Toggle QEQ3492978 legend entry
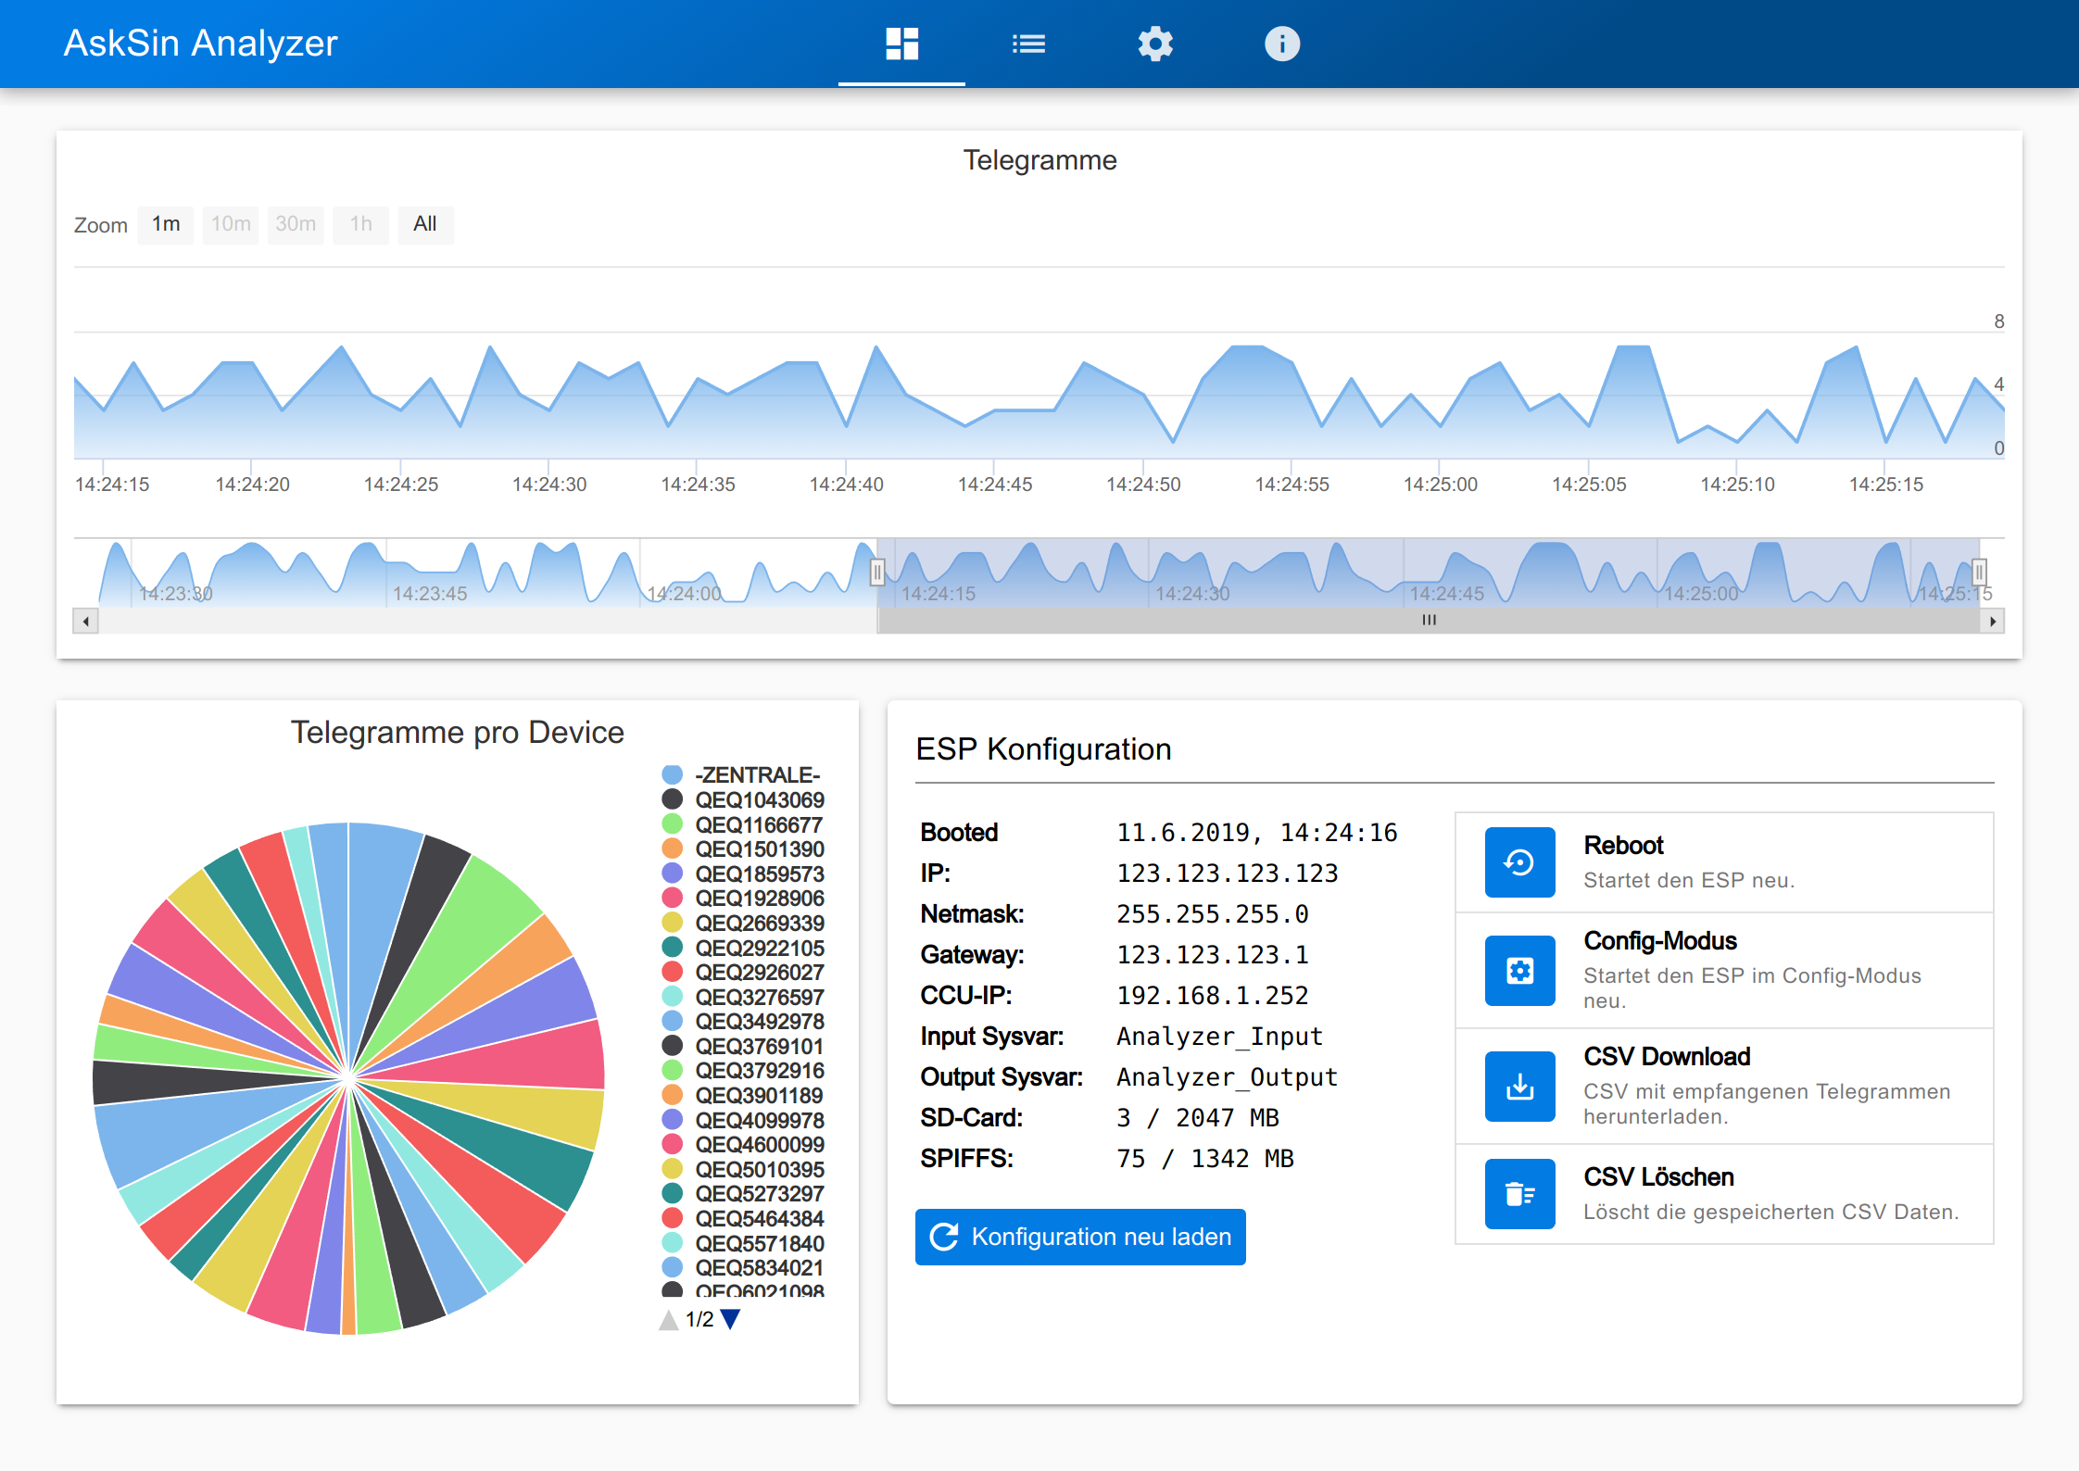Viewport: 2079px width, 1471px height. click(743, 1021)
